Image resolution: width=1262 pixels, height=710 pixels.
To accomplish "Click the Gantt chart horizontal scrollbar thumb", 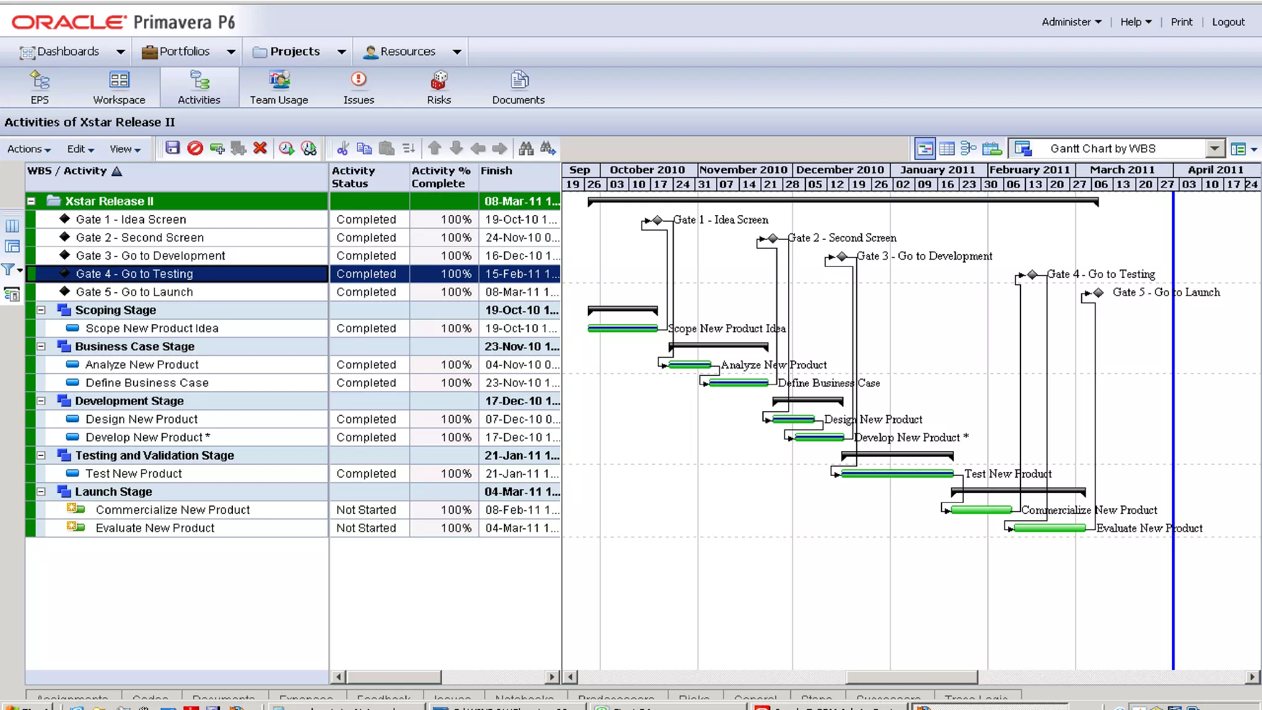I will point(911,677).
